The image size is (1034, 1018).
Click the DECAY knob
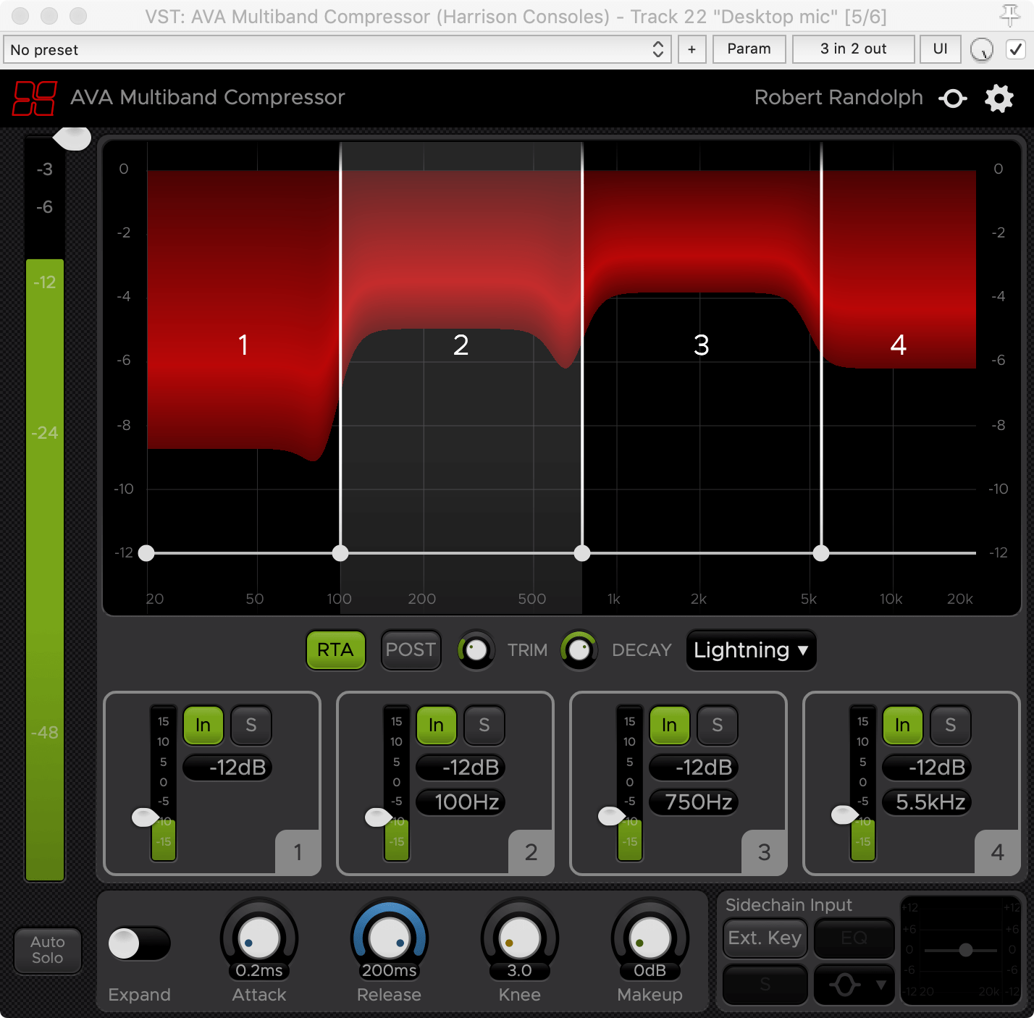[x=579, y=650]
